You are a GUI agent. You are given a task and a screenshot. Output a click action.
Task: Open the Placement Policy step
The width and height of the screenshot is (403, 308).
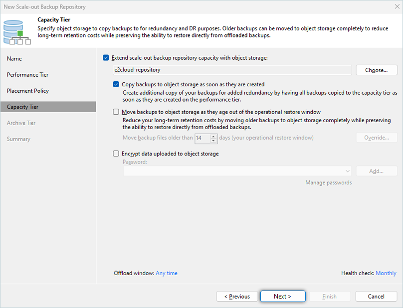27,91
